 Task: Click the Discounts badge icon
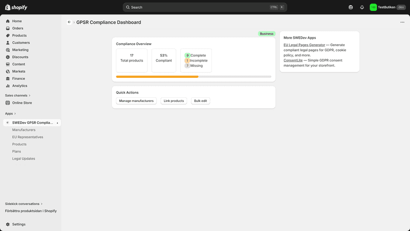[8, 57]
